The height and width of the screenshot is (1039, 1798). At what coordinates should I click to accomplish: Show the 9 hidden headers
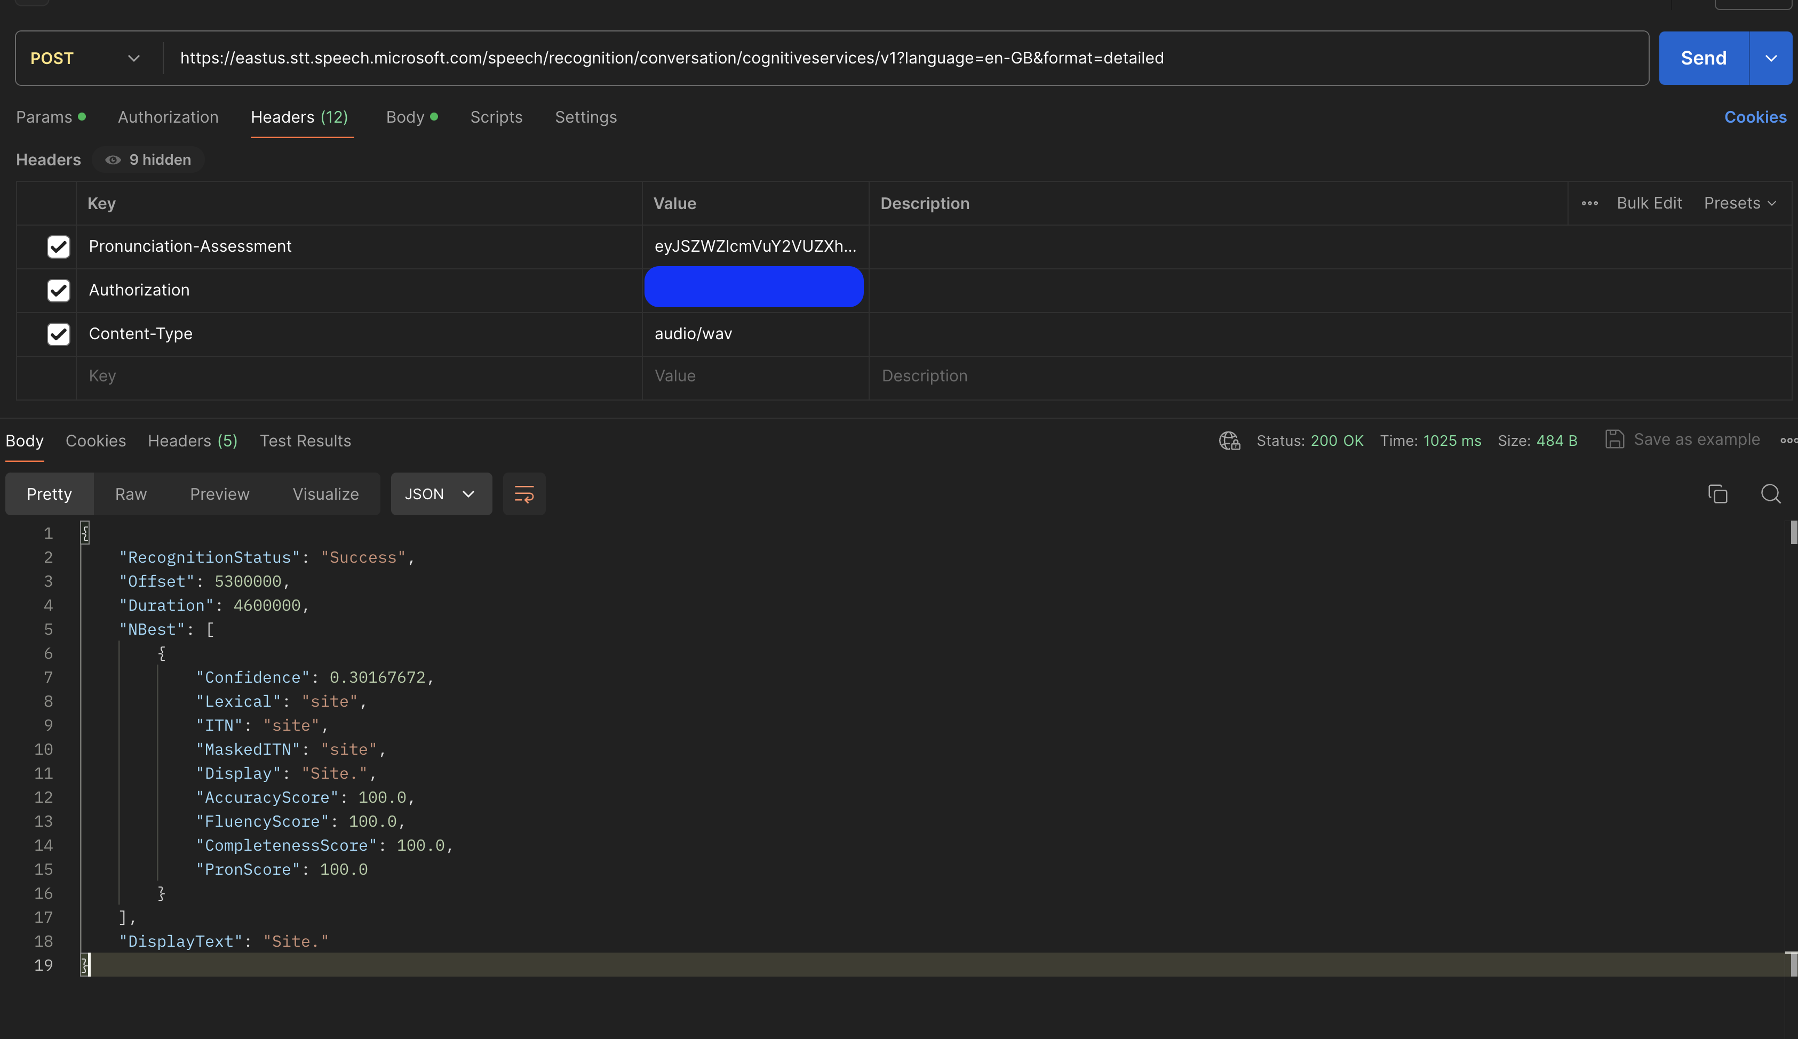[148, 159]
